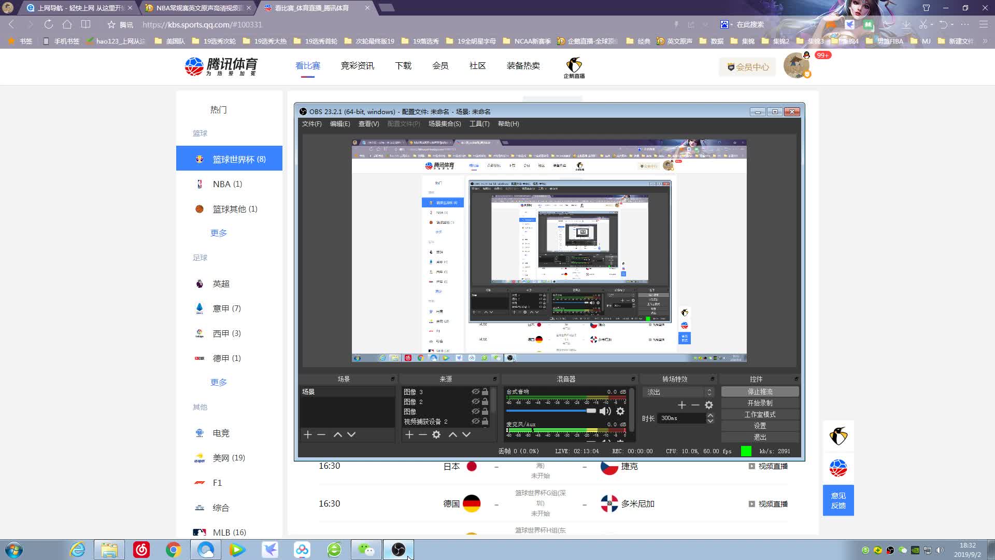
Task: Expand 更多 under basketball section
Action: point(219,233)
